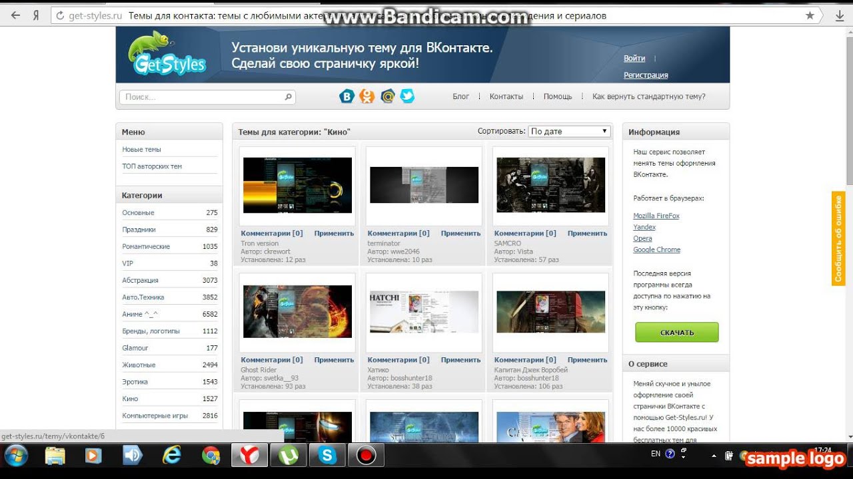
Task: Open the "Компьютерные игры" category
Action: point(155,416)
